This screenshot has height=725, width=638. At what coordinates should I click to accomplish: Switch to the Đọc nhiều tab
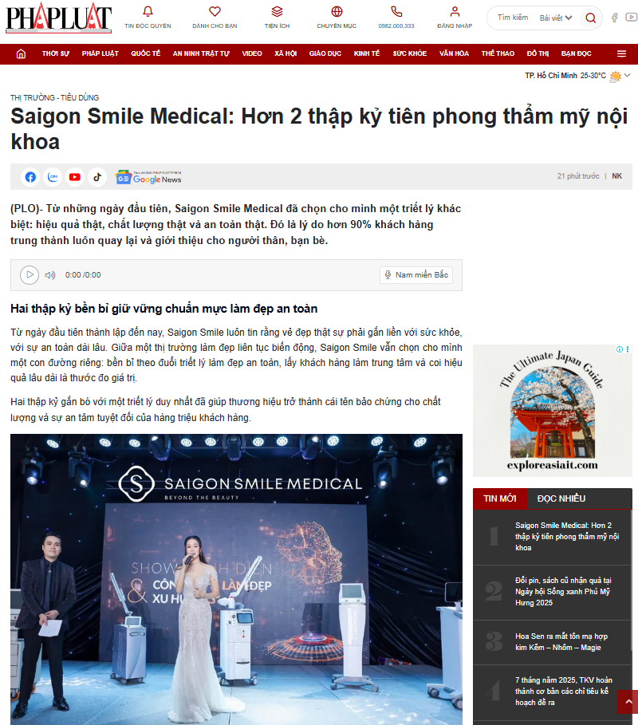coord(561,499)
